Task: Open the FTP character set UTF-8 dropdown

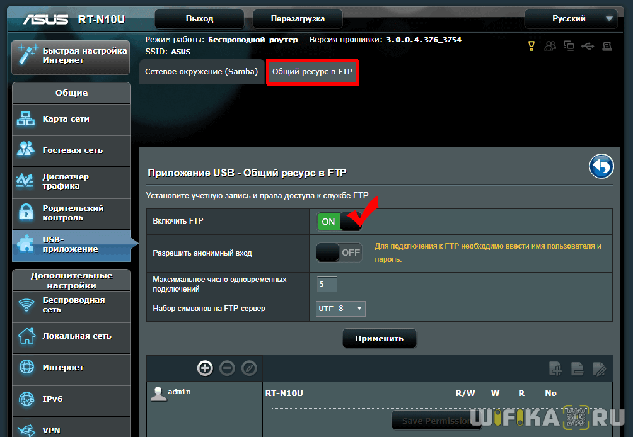Action: pos(340,309)
